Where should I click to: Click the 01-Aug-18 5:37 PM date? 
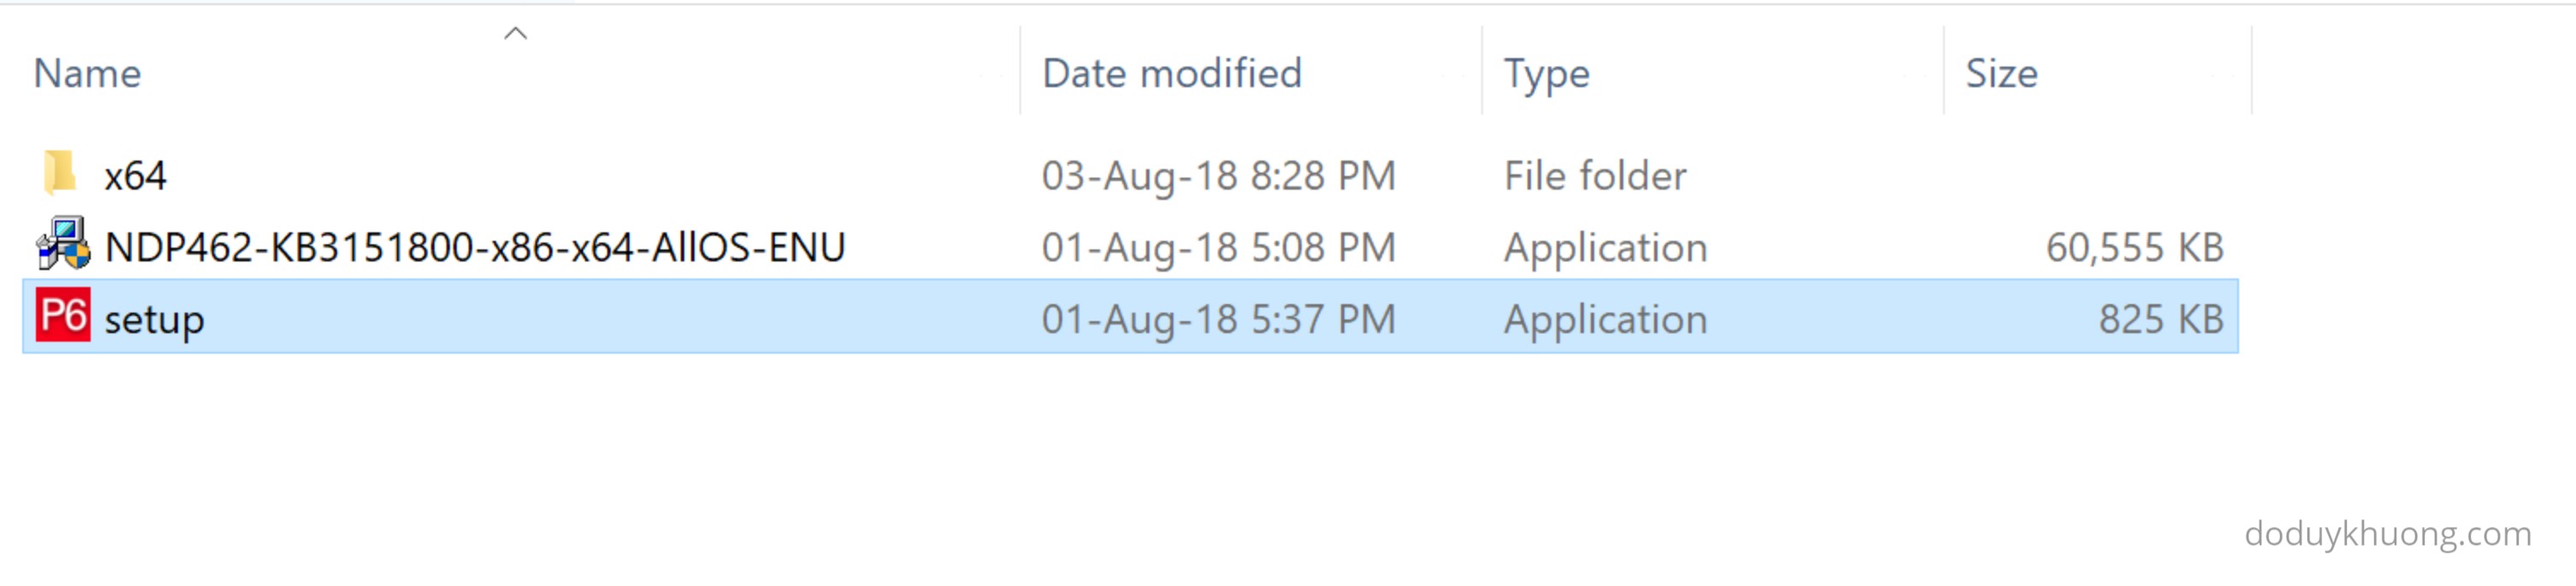point(1218,319)
